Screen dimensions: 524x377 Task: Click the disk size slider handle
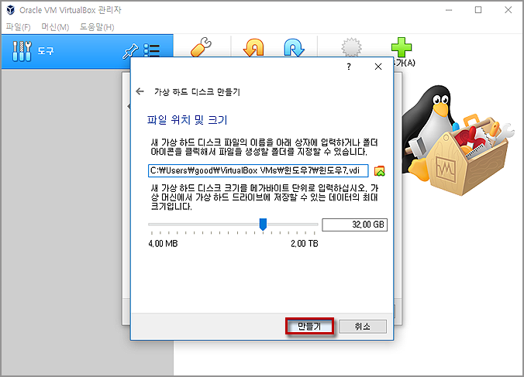pyautogui.click(x=263, y=224)
